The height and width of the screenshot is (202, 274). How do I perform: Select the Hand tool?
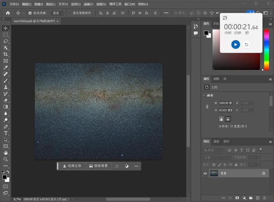click(x=5, y=153)
